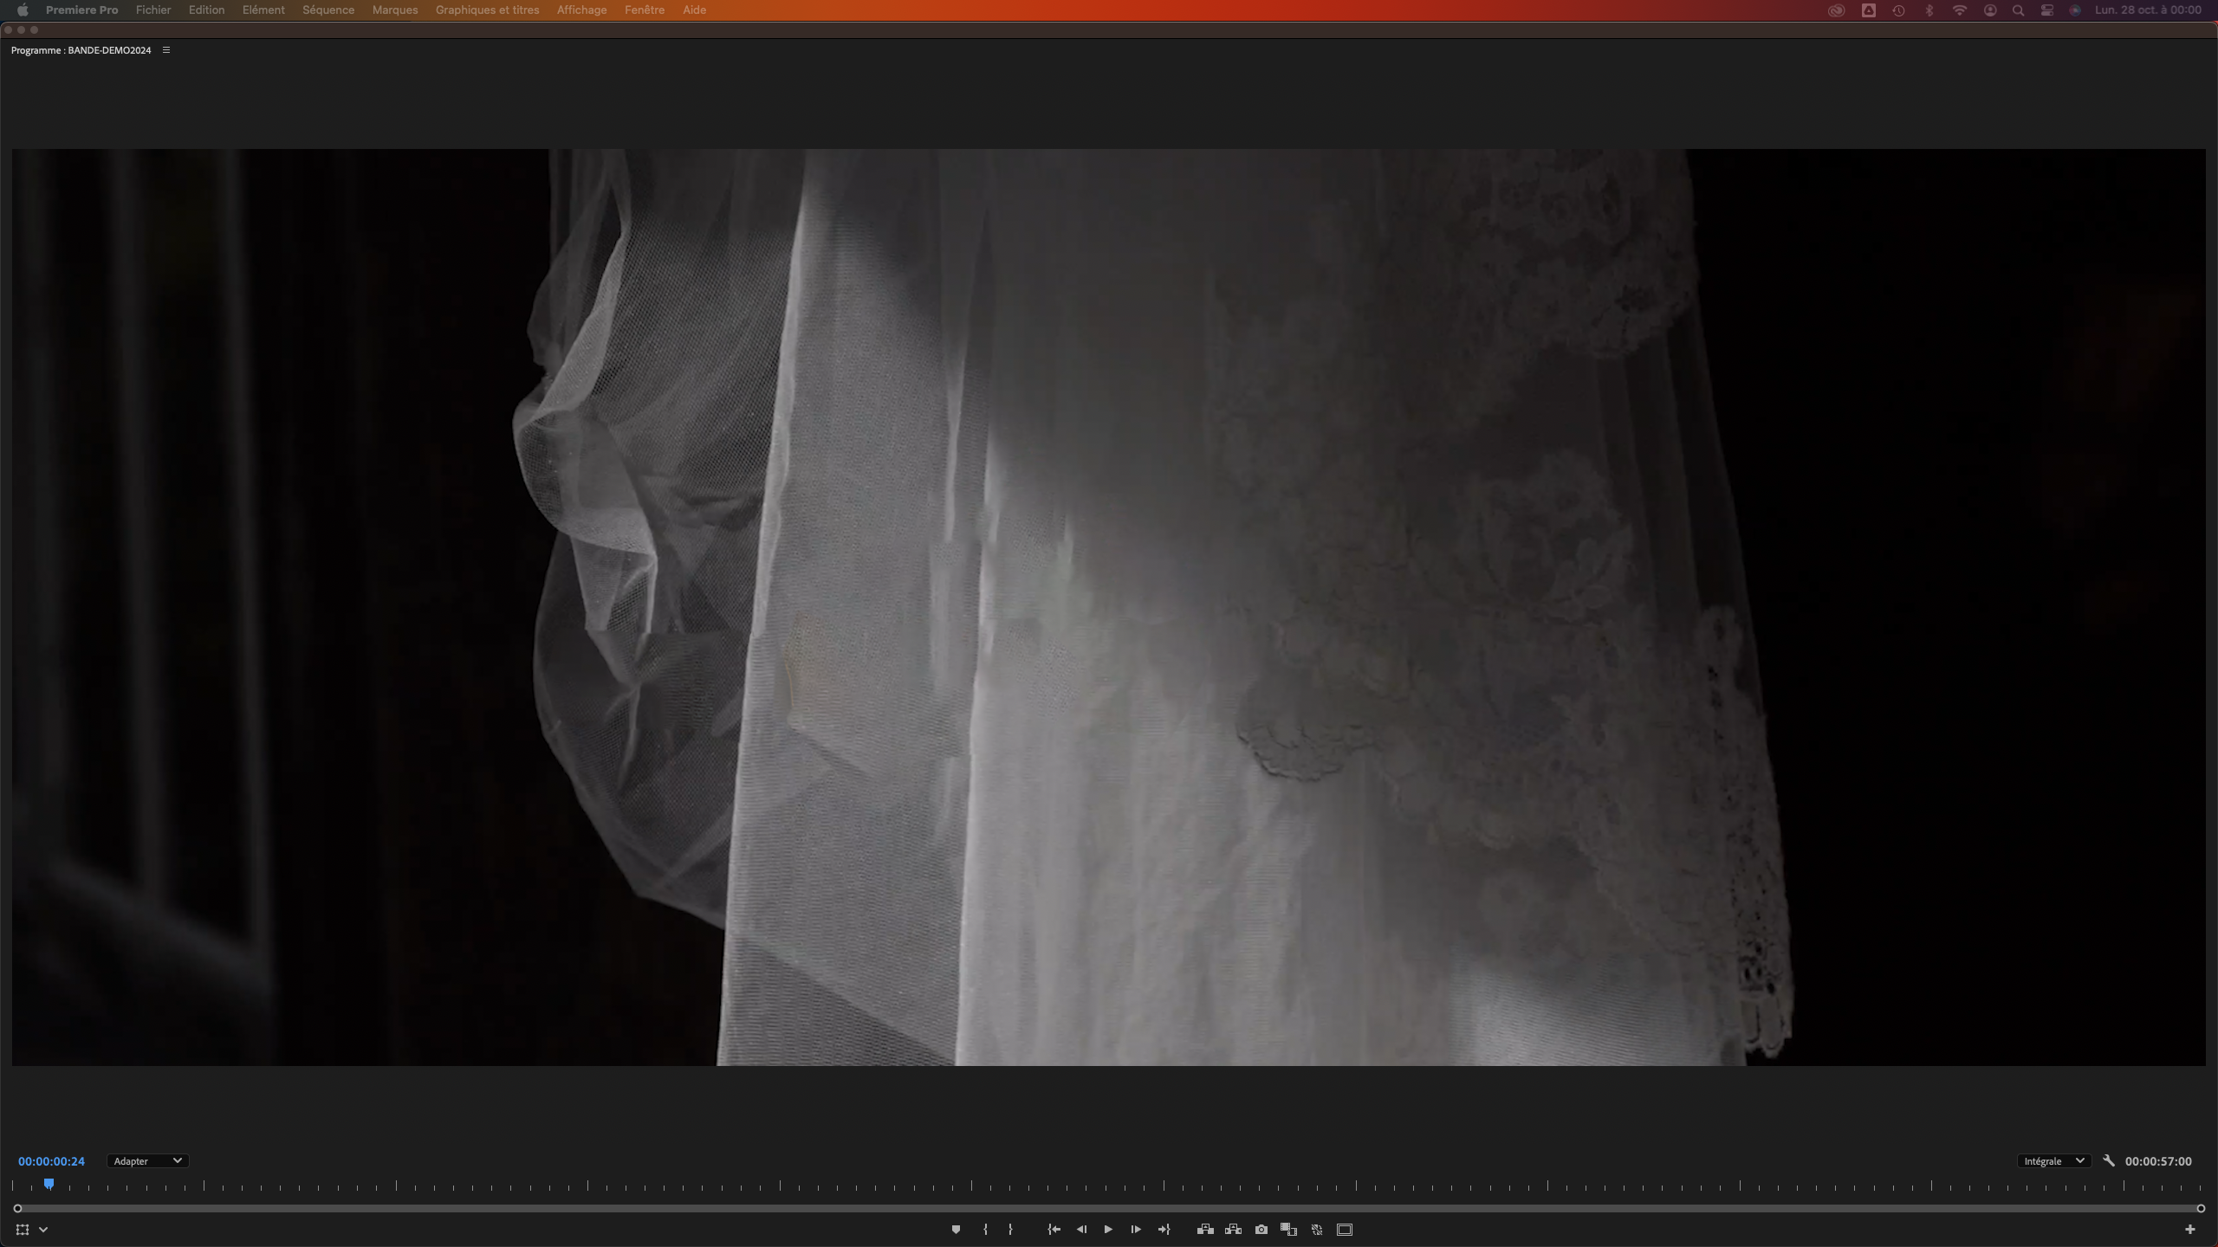Add a marker with the marker icon
2218x1247 pixels.
(x=956, y=1230)
